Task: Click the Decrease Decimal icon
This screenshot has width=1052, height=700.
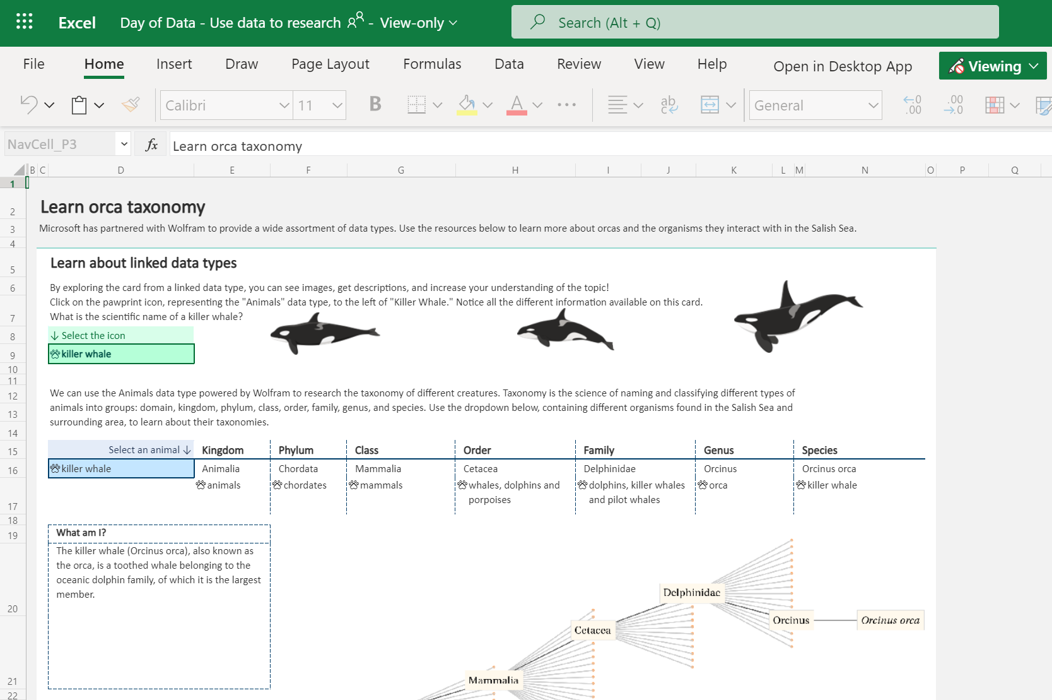Action: pyautogui.click(x=953, y=105)
